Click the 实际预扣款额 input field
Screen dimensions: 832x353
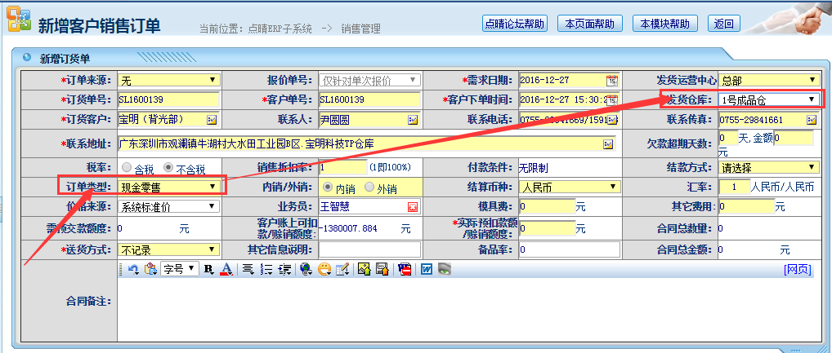(x=547, y=228)
